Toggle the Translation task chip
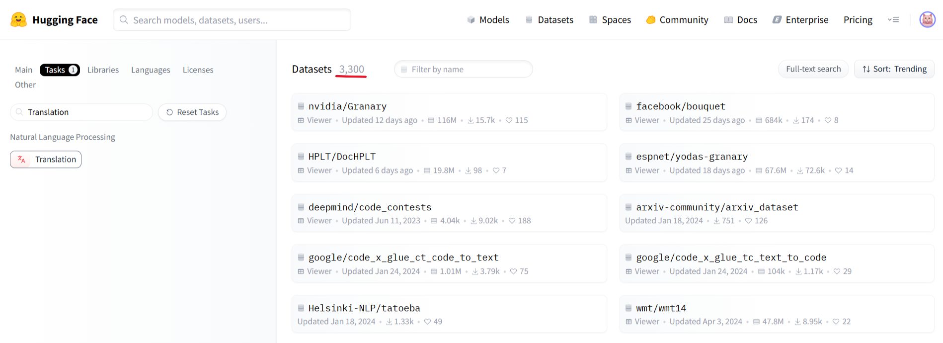Screen dimensions: 943x343 coord(46,160)
